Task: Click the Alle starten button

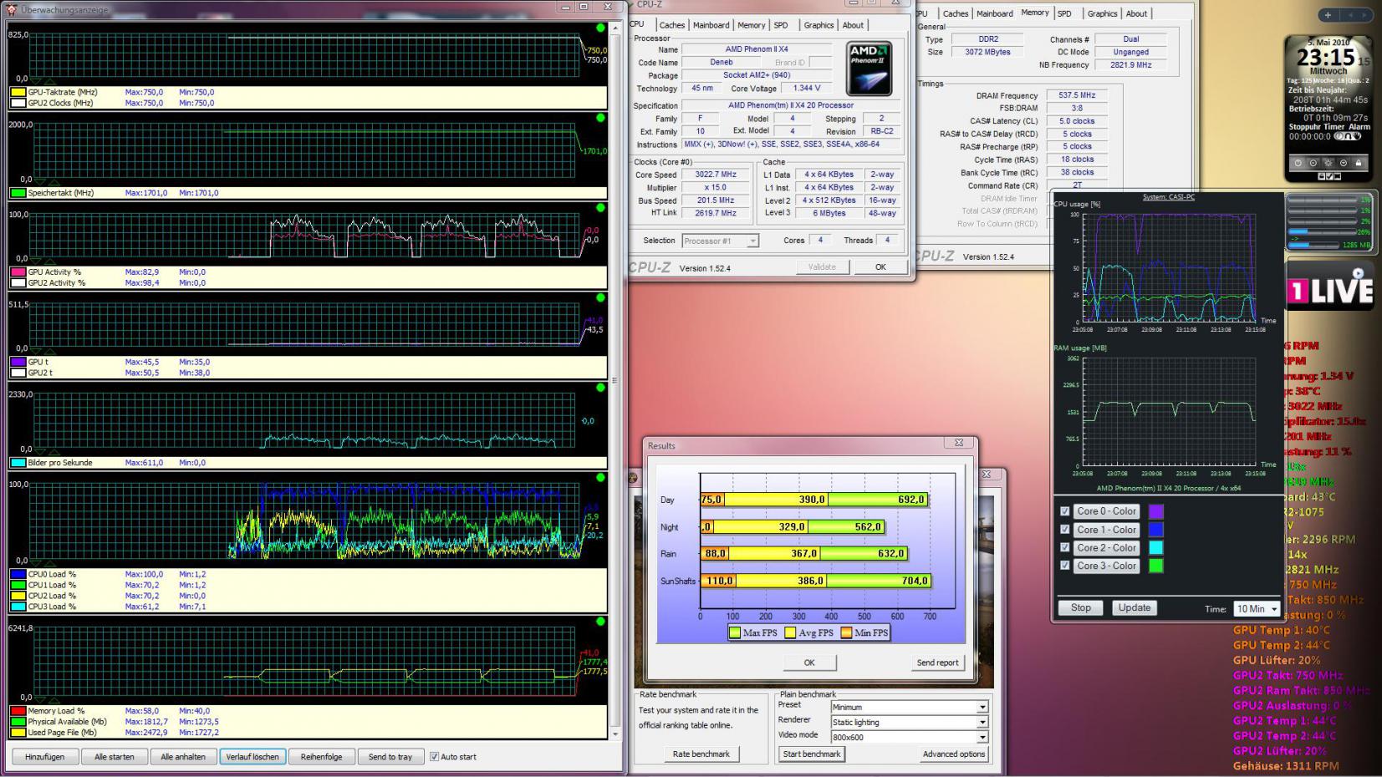Action: 115,757
